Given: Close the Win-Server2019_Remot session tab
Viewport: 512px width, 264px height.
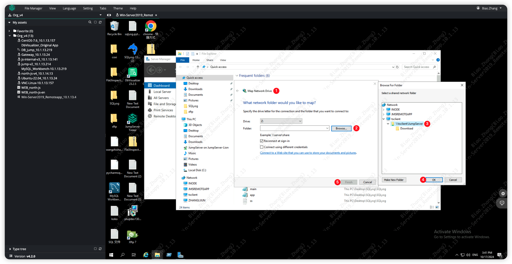Looking at the screenshot, I should (156, 15).
